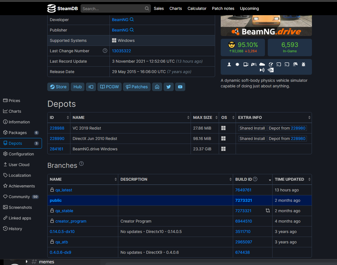Image resolution: width=337 pixels, height=265 pixels.
Task: Sort depots by ID column
Action: (59, 117)
